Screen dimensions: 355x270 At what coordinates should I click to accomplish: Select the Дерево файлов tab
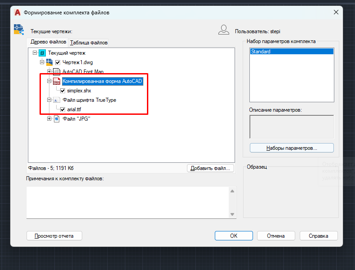click(48, 42)
